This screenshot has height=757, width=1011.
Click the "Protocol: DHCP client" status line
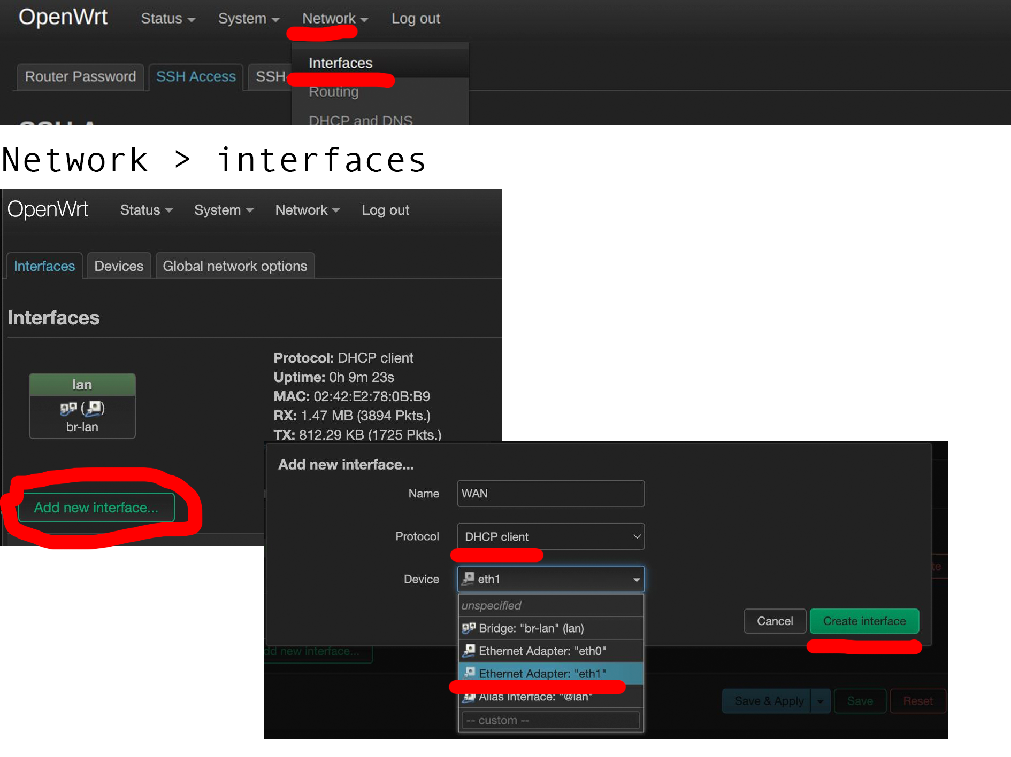(343, 358)
